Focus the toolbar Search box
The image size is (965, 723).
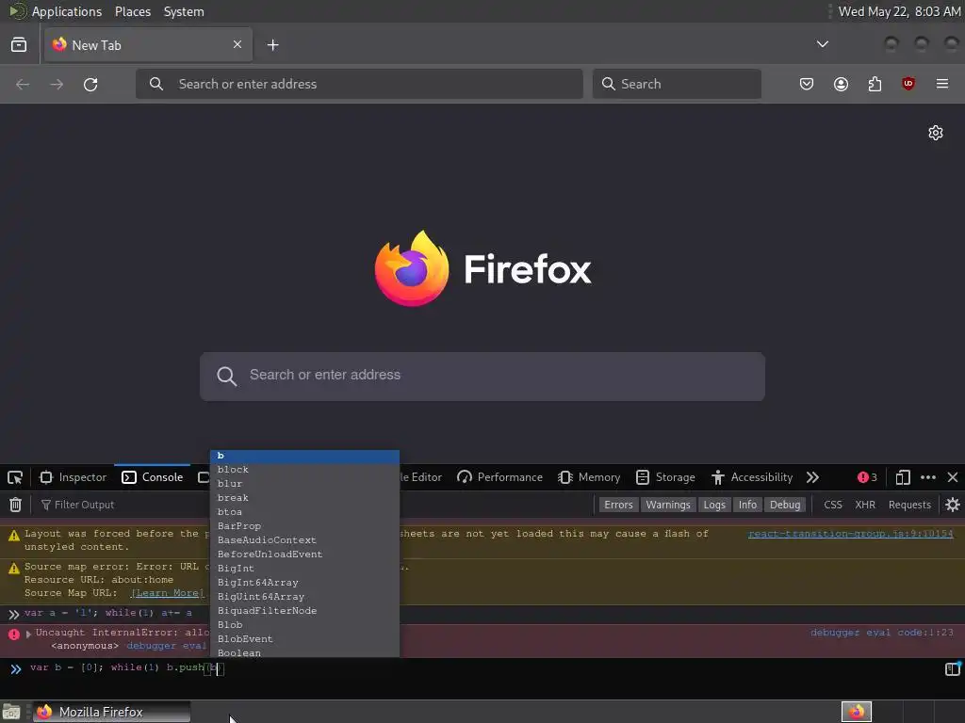click(x=677, y=84)
